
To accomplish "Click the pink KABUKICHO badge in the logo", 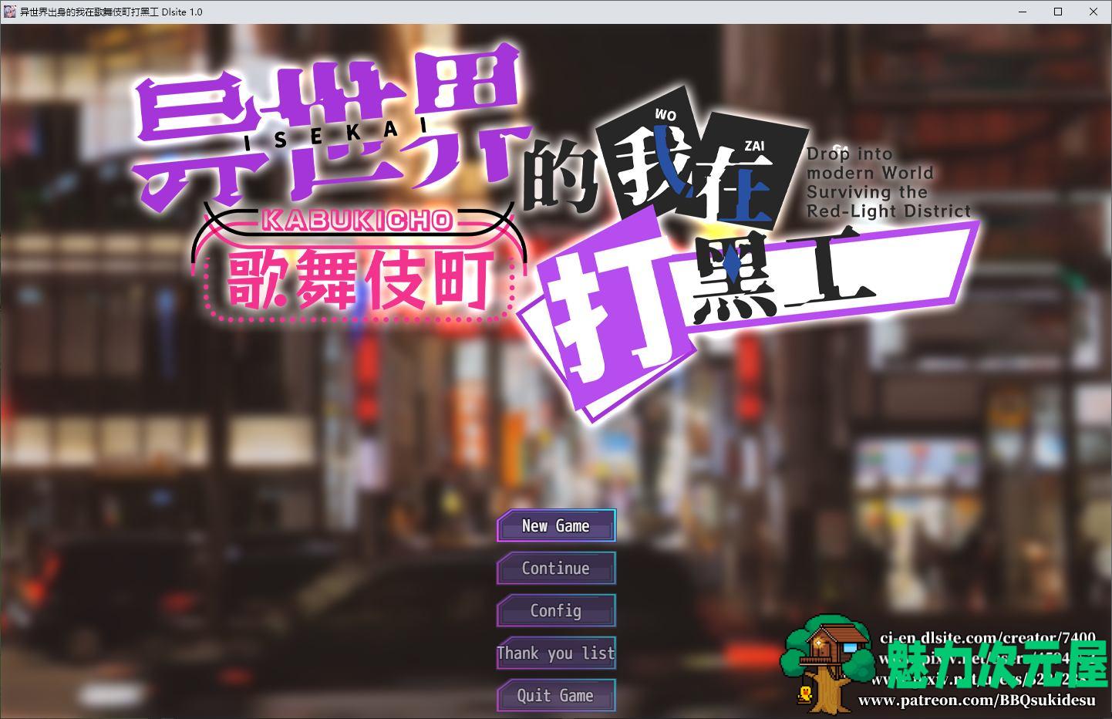I will [x=357, y=221].
